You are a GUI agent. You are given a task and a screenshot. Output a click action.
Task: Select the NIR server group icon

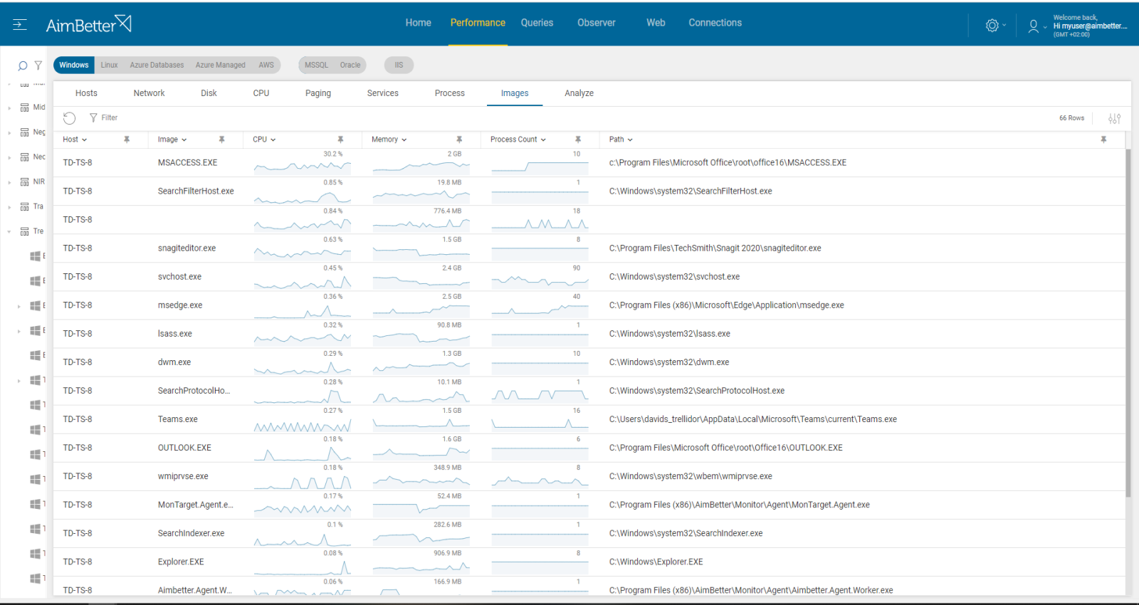[x=24, y=182]
